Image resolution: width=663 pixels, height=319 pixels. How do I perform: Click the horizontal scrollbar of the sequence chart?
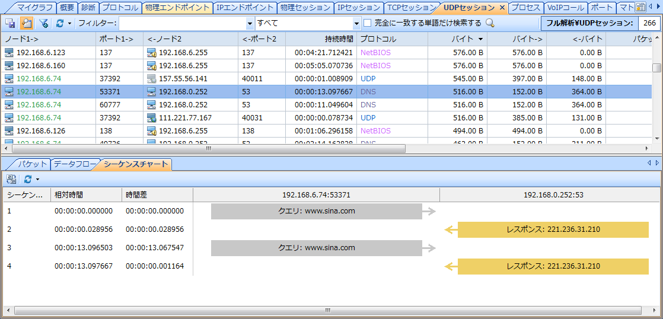pos(327,310)
